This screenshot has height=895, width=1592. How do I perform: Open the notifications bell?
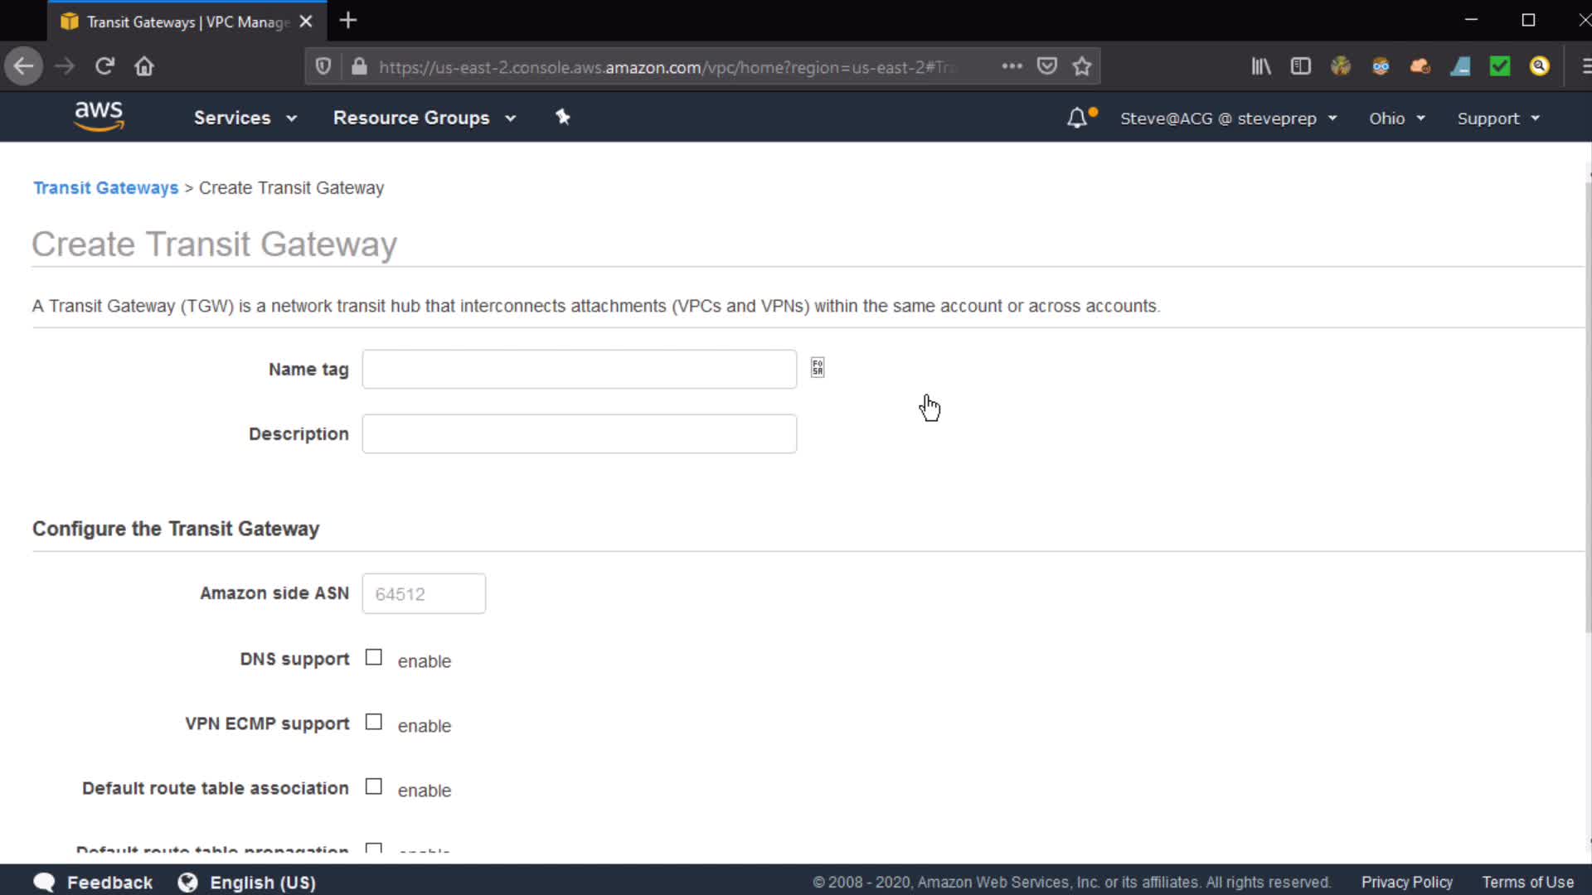tap(1076, 118)
